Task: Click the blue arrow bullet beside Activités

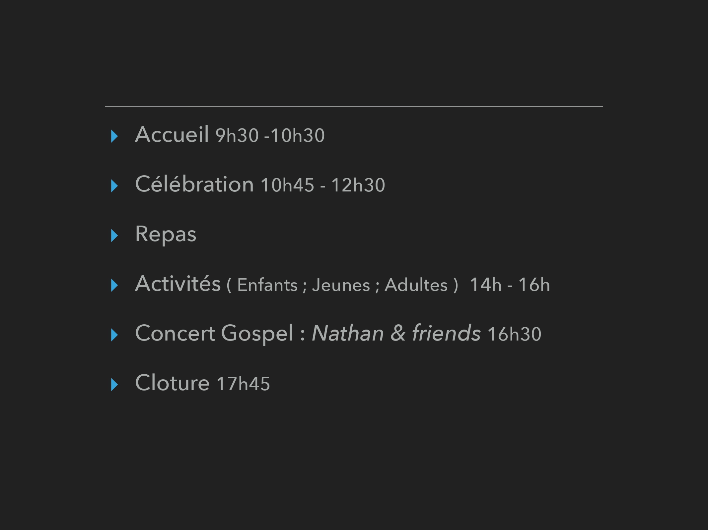Action: (114, 285)
